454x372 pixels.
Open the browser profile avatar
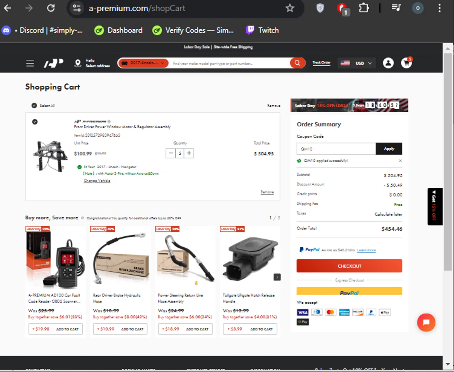(x=418, y=8)
